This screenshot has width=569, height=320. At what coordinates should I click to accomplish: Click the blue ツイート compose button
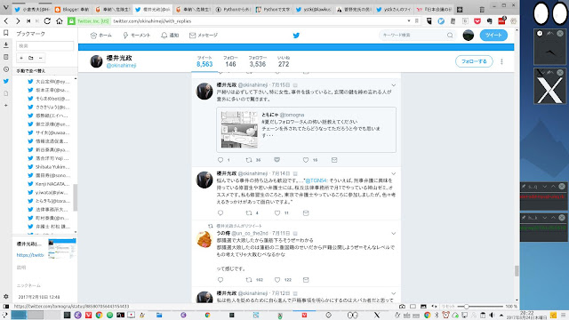coord(493,36)
